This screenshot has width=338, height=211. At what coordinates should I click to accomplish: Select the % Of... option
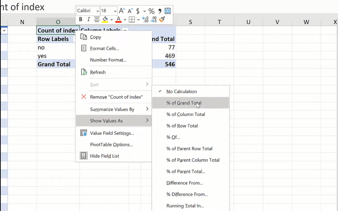click(191, 137)
